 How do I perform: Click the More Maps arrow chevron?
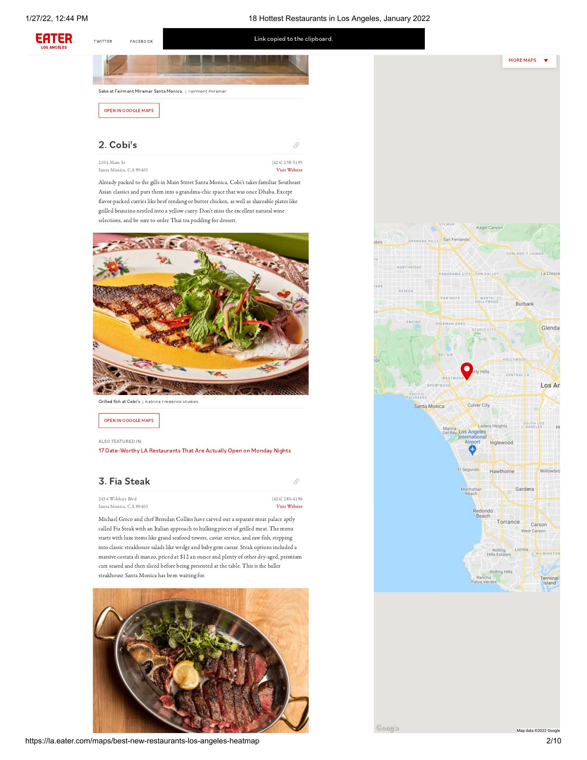point(546,61)
